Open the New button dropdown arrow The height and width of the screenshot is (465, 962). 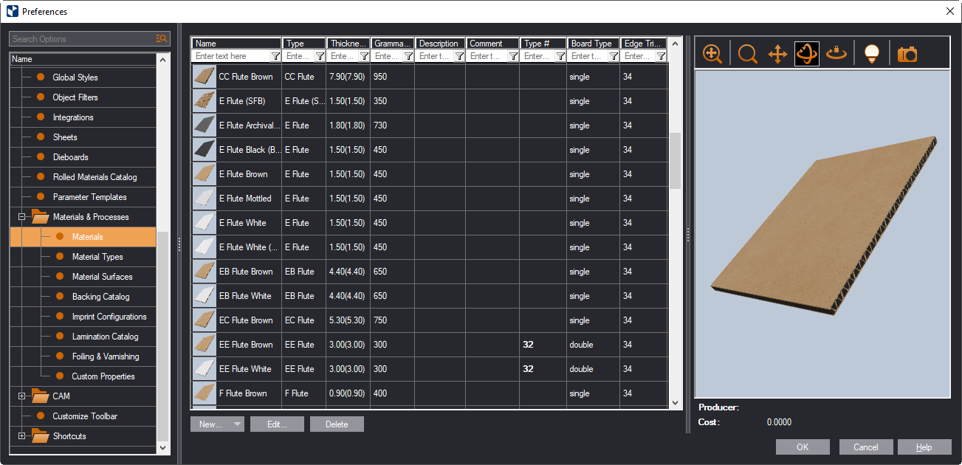[x=236, y=424]
